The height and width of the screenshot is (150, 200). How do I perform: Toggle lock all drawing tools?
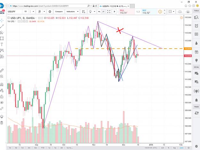[x=2, y=97]
